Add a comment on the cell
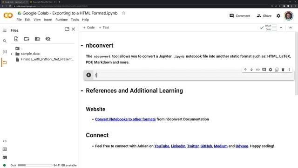This screenshot has width=298, height=168. [264, 70]
